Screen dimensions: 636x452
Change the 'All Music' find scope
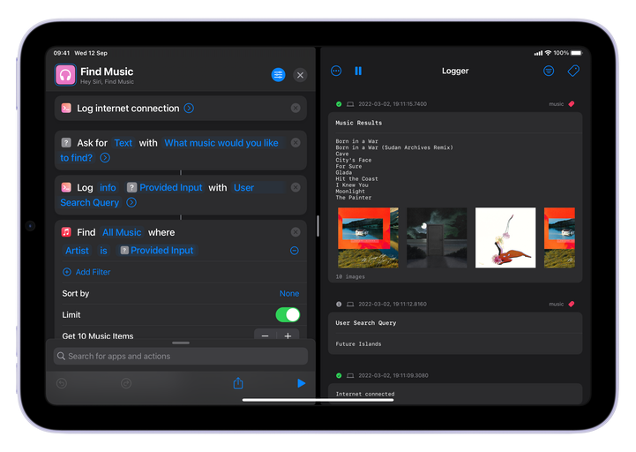122,232
